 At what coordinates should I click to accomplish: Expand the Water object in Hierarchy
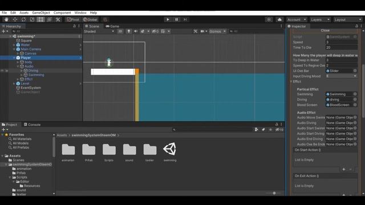click(14, 45)
